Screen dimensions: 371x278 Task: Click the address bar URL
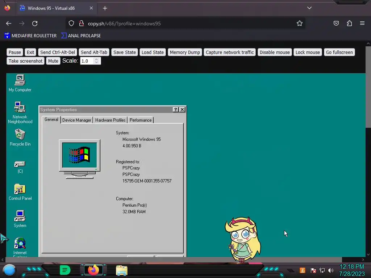[x=124, y=24]
